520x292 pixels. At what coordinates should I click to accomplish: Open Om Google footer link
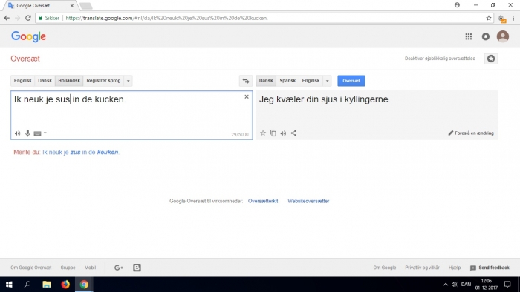pos(385,268)
